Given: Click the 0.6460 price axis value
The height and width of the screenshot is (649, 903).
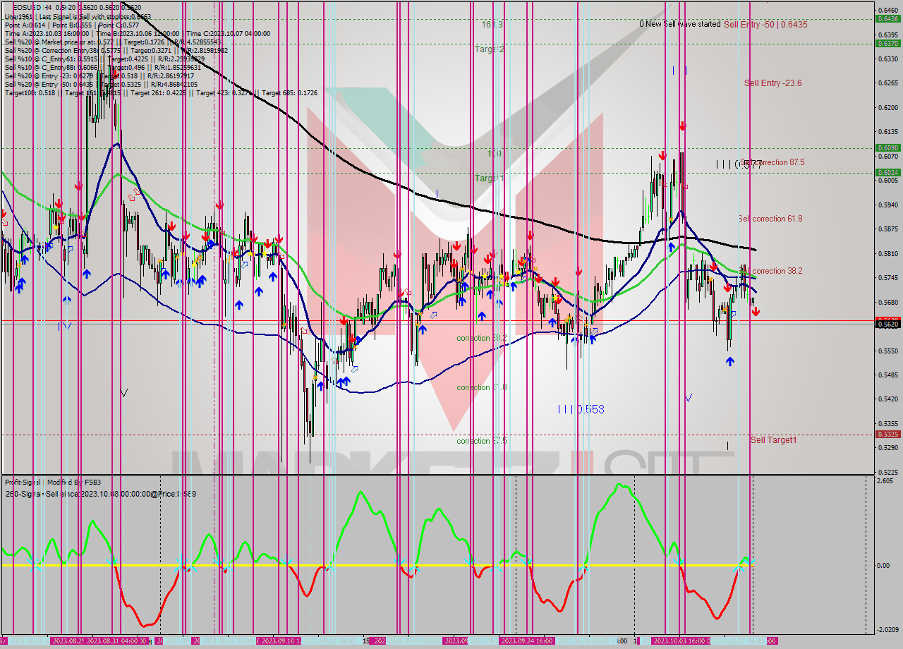Looking at the screenshot, I should [x=887, y=10].
